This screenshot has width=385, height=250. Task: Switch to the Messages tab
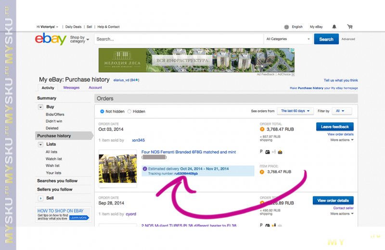[71, 88]
